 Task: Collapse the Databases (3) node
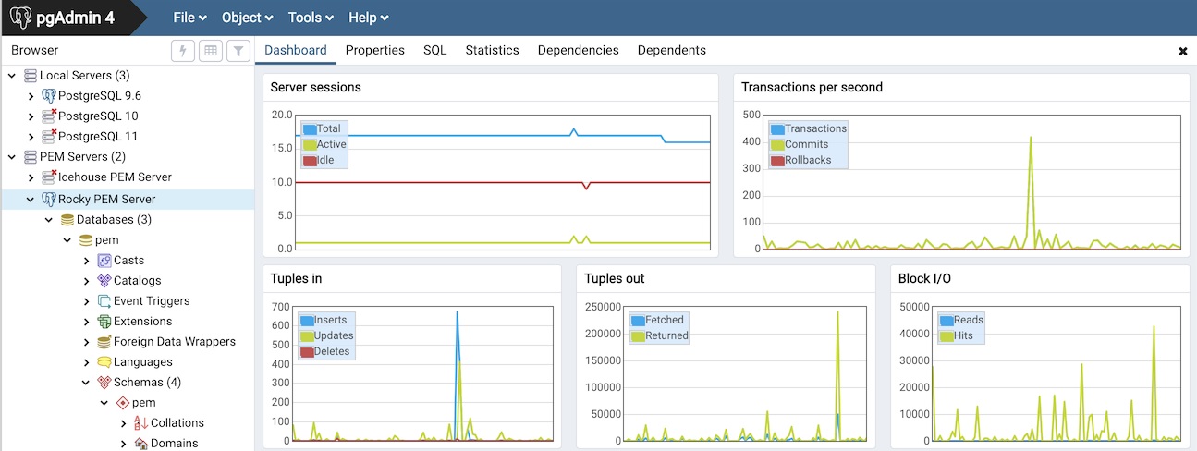pyautogui.click(x=49, y=220)
